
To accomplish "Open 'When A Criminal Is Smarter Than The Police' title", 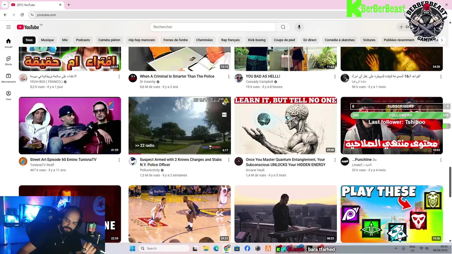I will pos(177,77).
